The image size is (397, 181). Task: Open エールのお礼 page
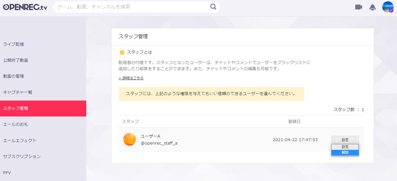pyautogui.click(x=16, y=125)
